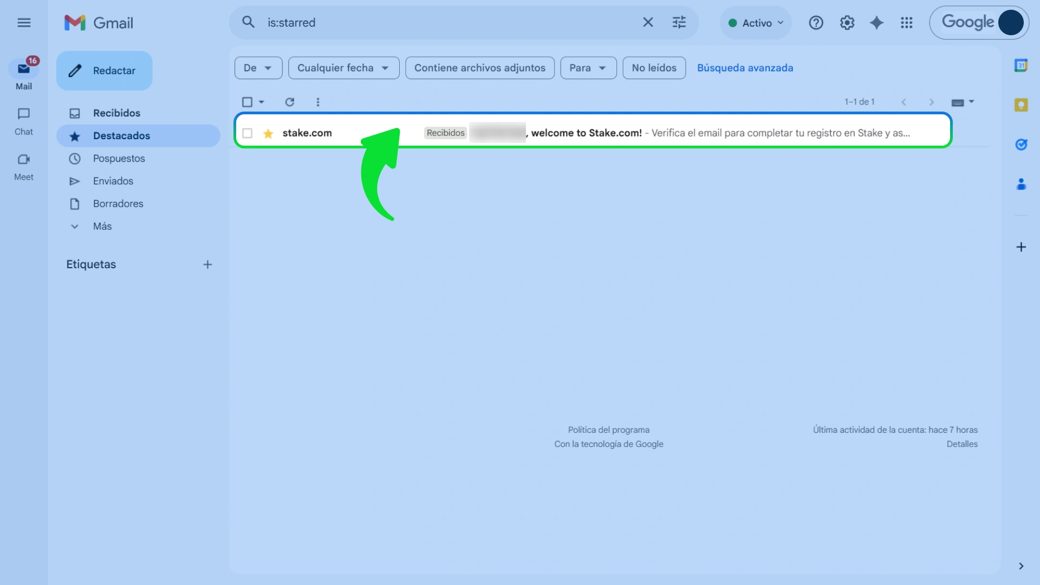Open the Activo status dropdown
Image resolution: width=1040 pixels, height=585 pixels.
[x=756, y=23]
